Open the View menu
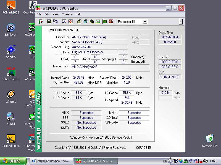Screen dimensions: 221x165 coord(56,14)
